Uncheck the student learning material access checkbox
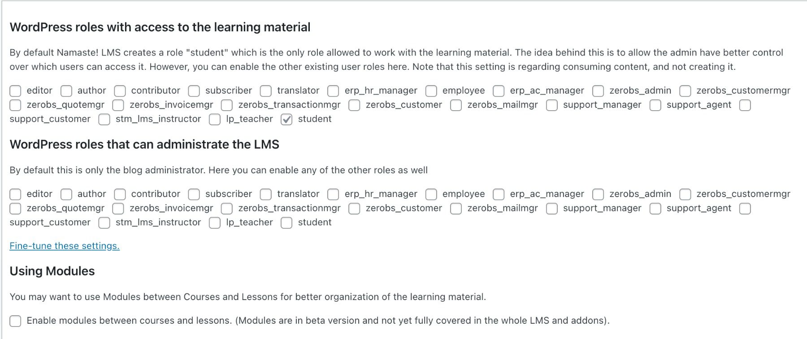Viewport: 807px width, 339px height. coord(286,119)
